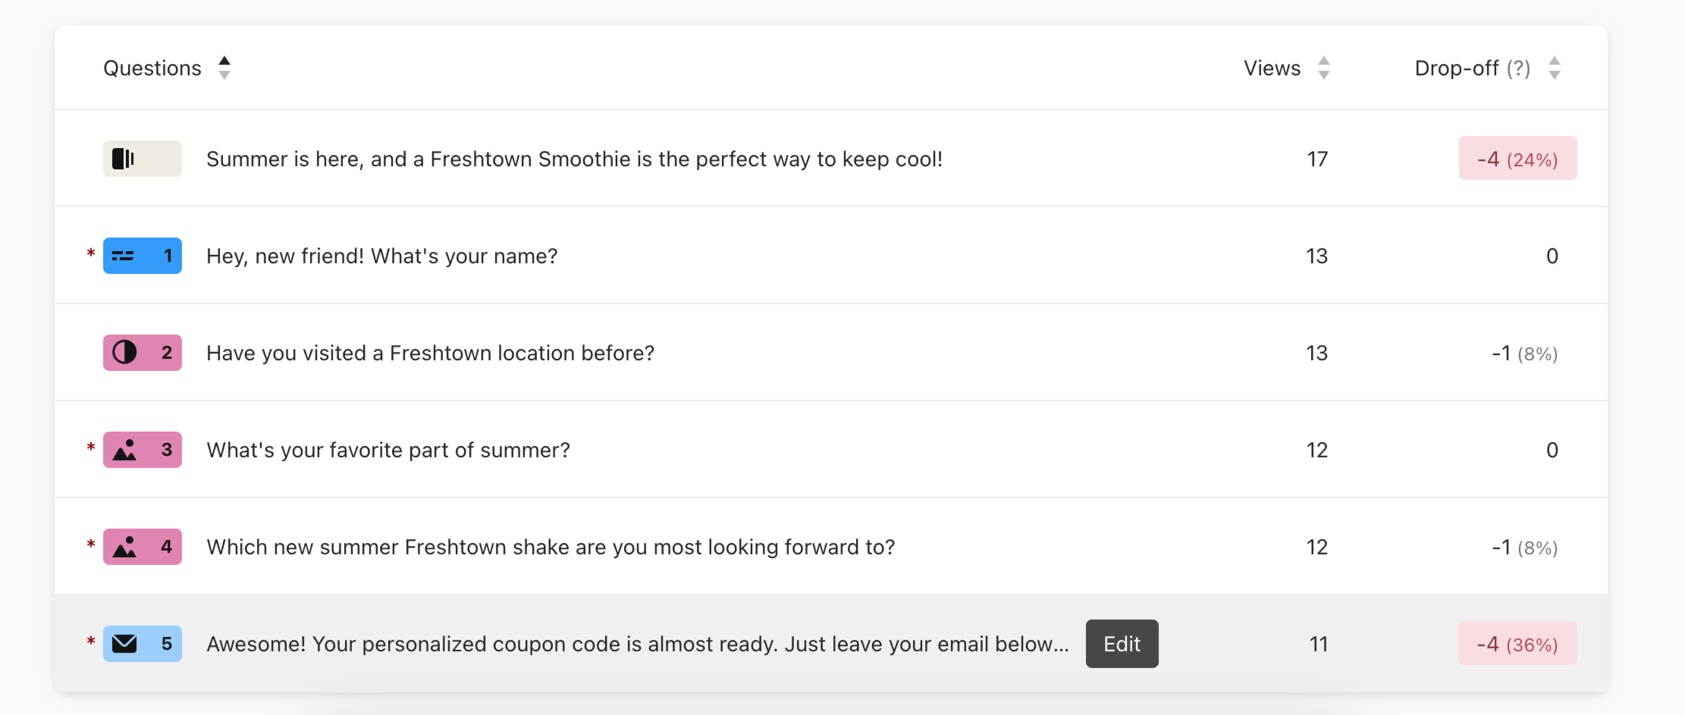Sort the table by Drop-off arrows
The image size is (1685, 715).
(x=1554, y=67)
